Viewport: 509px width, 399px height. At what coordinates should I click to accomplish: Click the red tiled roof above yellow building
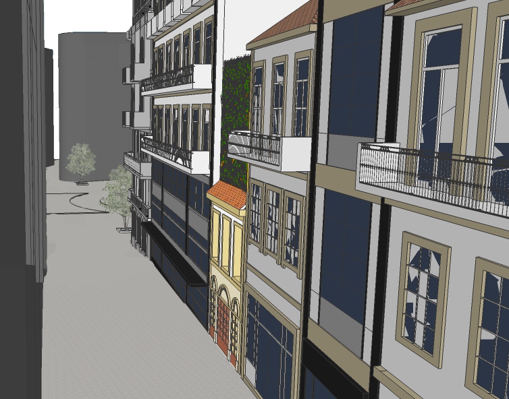click(228, 194)
